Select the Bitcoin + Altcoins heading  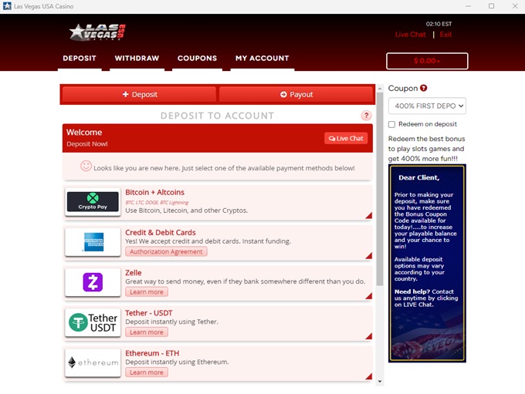point(154,192)
